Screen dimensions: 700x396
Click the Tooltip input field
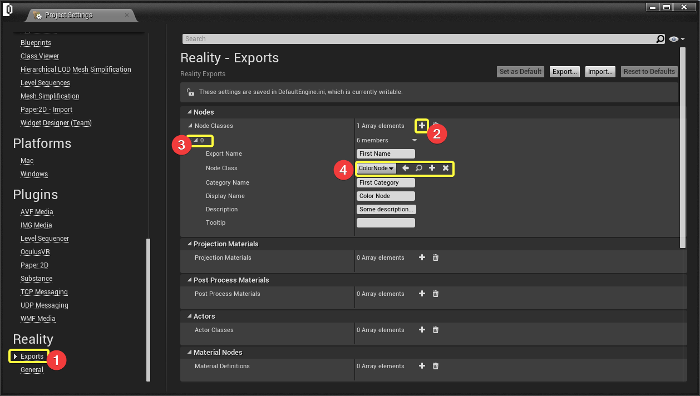(x=386, y=223)
